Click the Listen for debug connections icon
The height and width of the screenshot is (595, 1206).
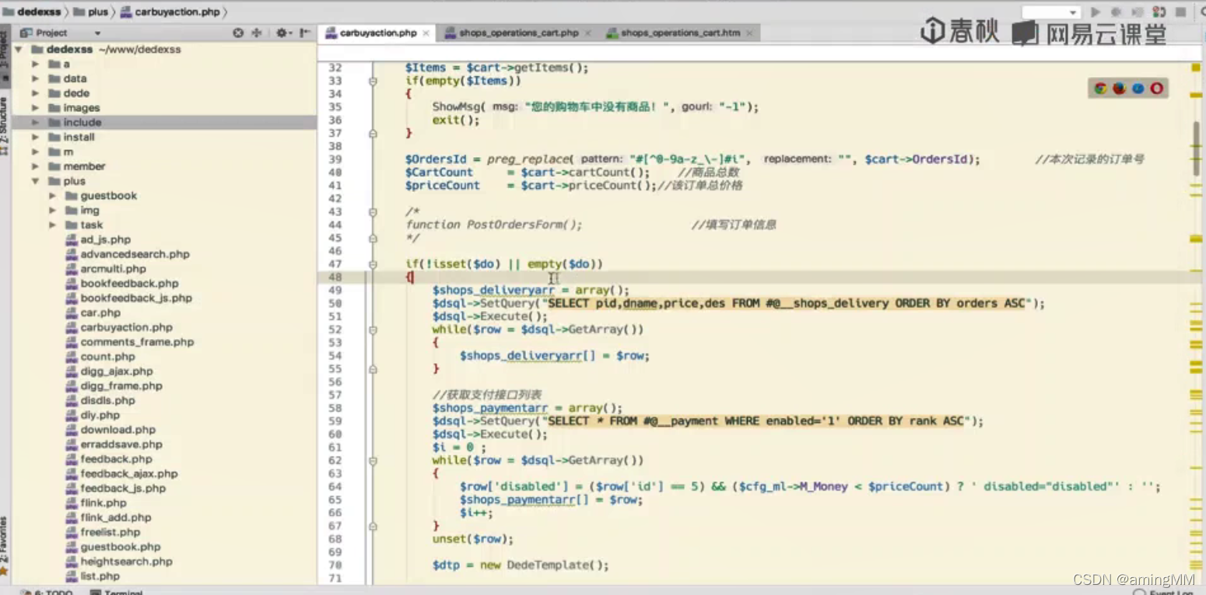[1159, 12]
